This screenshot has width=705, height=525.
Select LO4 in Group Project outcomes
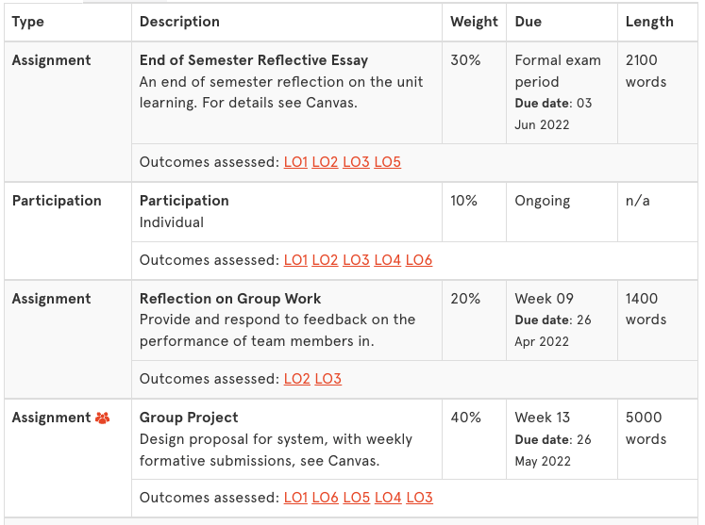click(x=388, y=498)
